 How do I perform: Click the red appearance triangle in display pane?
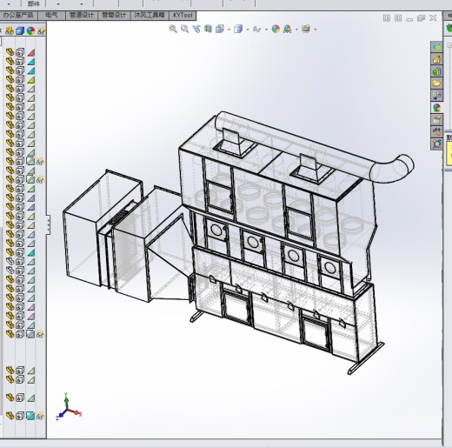31,52
